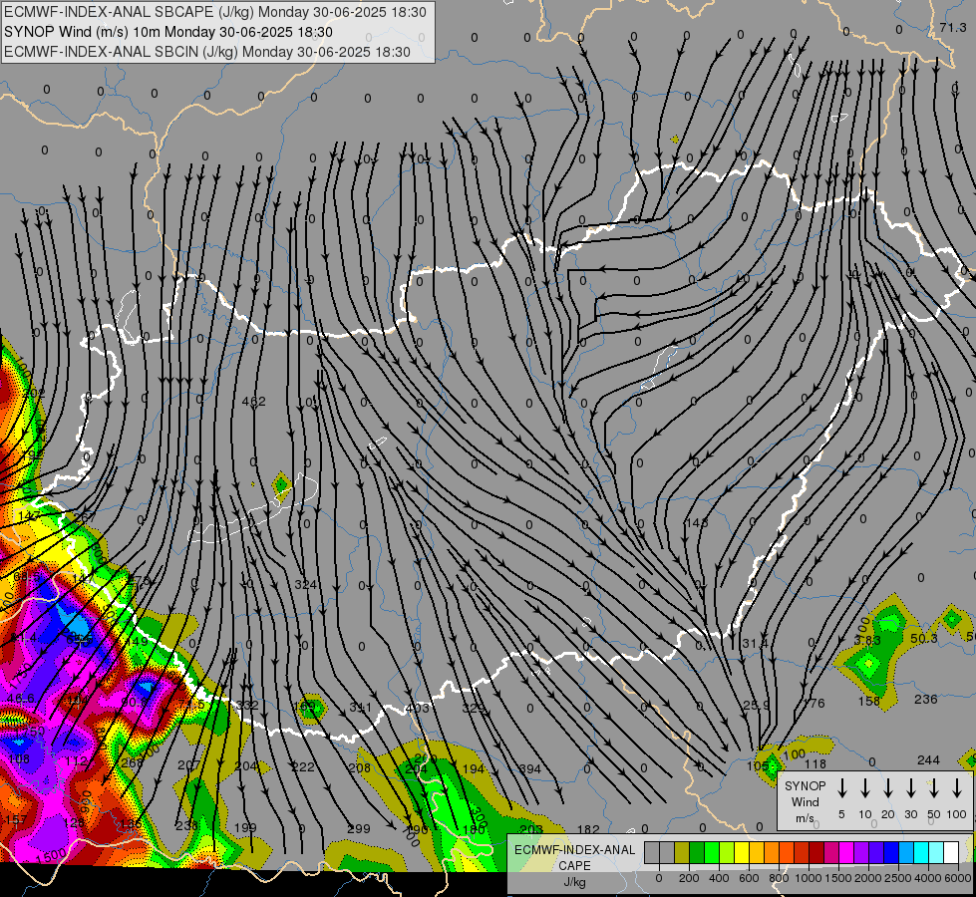Click the '143' value on the map
976x897 pixels.
point(697,522)
